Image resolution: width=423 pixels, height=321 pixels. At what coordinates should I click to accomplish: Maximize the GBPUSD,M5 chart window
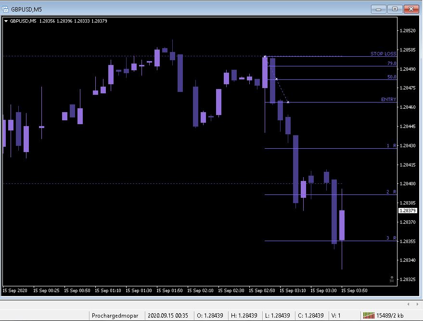pos(395,10)
